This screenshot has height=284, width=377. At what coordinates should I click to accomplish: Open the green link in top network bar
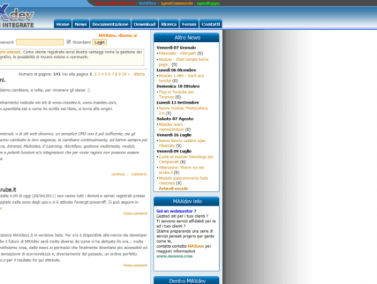[208, 4]
